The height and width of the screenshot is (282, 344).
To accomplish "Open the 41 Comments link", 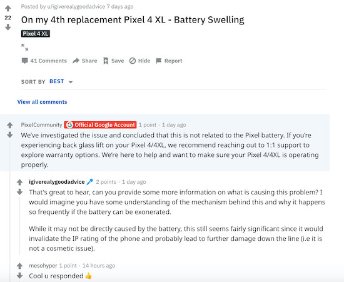I will (44, 61).
